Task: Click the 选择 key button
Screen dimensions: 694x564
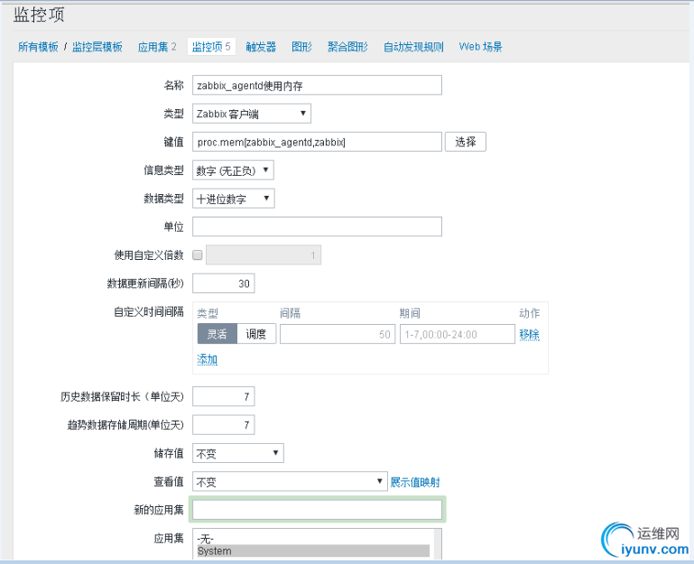Action: click(x=465, y=142)
